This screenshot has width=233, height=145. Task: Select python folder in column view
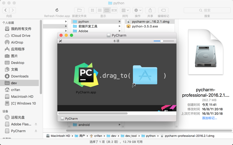(x=96, y=21)
